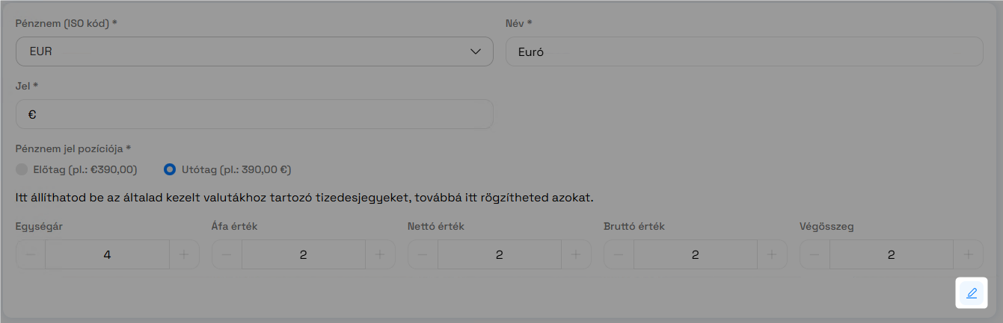Raise Végösszeg decimals with plus button
This screenshot has width=1003, height=323.
coord(968,254)
